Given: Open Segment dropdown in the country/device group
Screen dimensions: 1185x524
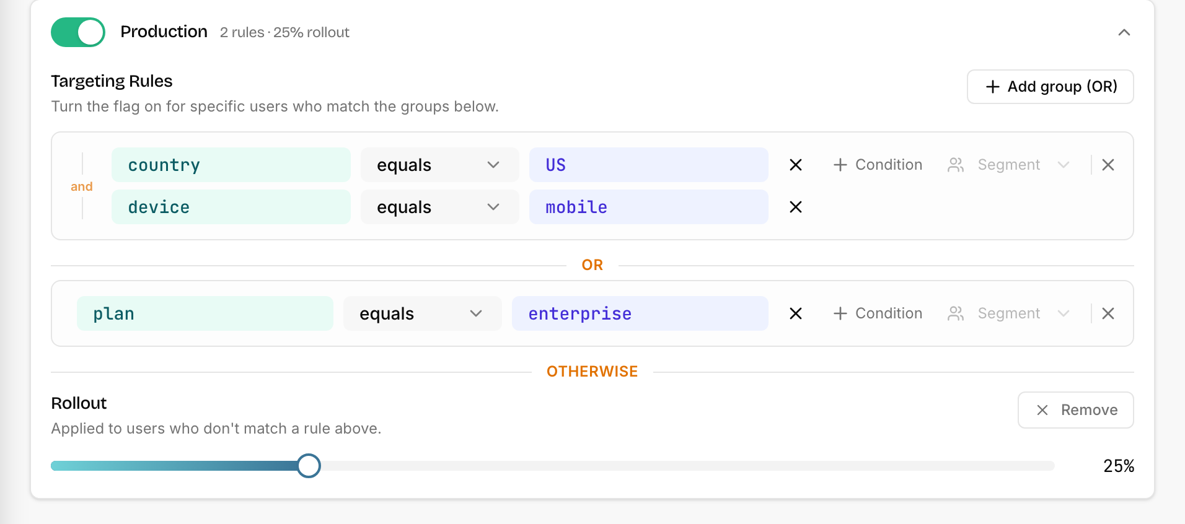Looking at the screenshot, I should [x=1009, y=165].
